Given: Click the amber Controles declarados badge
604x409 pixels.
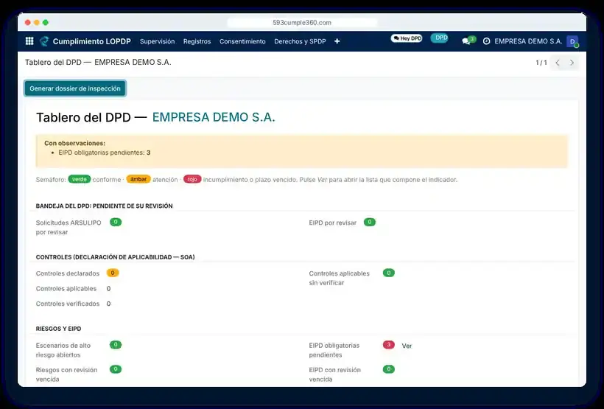Looking at the screenshot, I should click(113, 273).
